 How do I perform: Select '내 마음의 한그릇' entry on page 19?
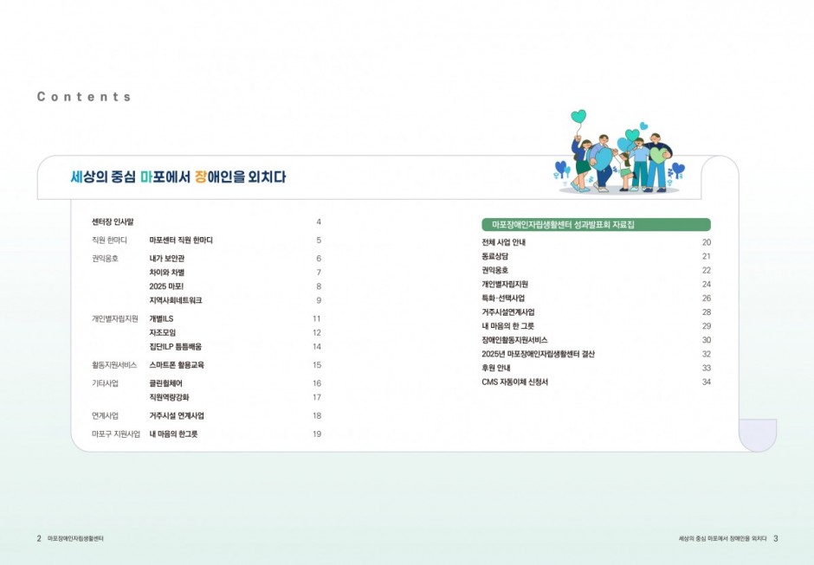point(173,434)
